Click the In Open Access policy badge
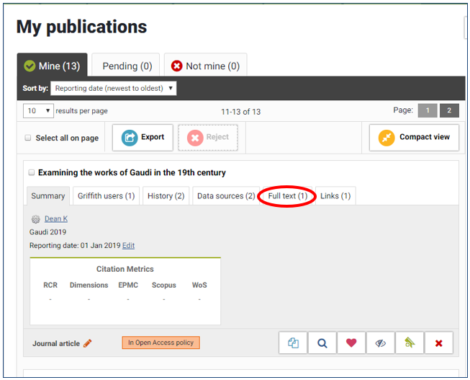The image size is (470, 380). [161, 343]
